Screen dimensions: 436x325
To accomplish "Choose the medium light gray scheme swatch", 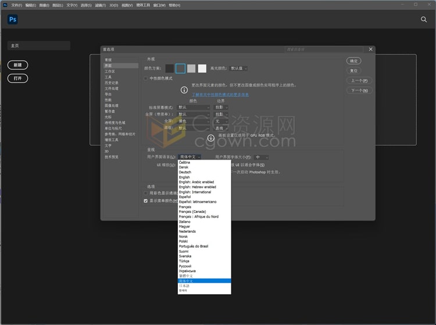I will [x=191, y=68].
